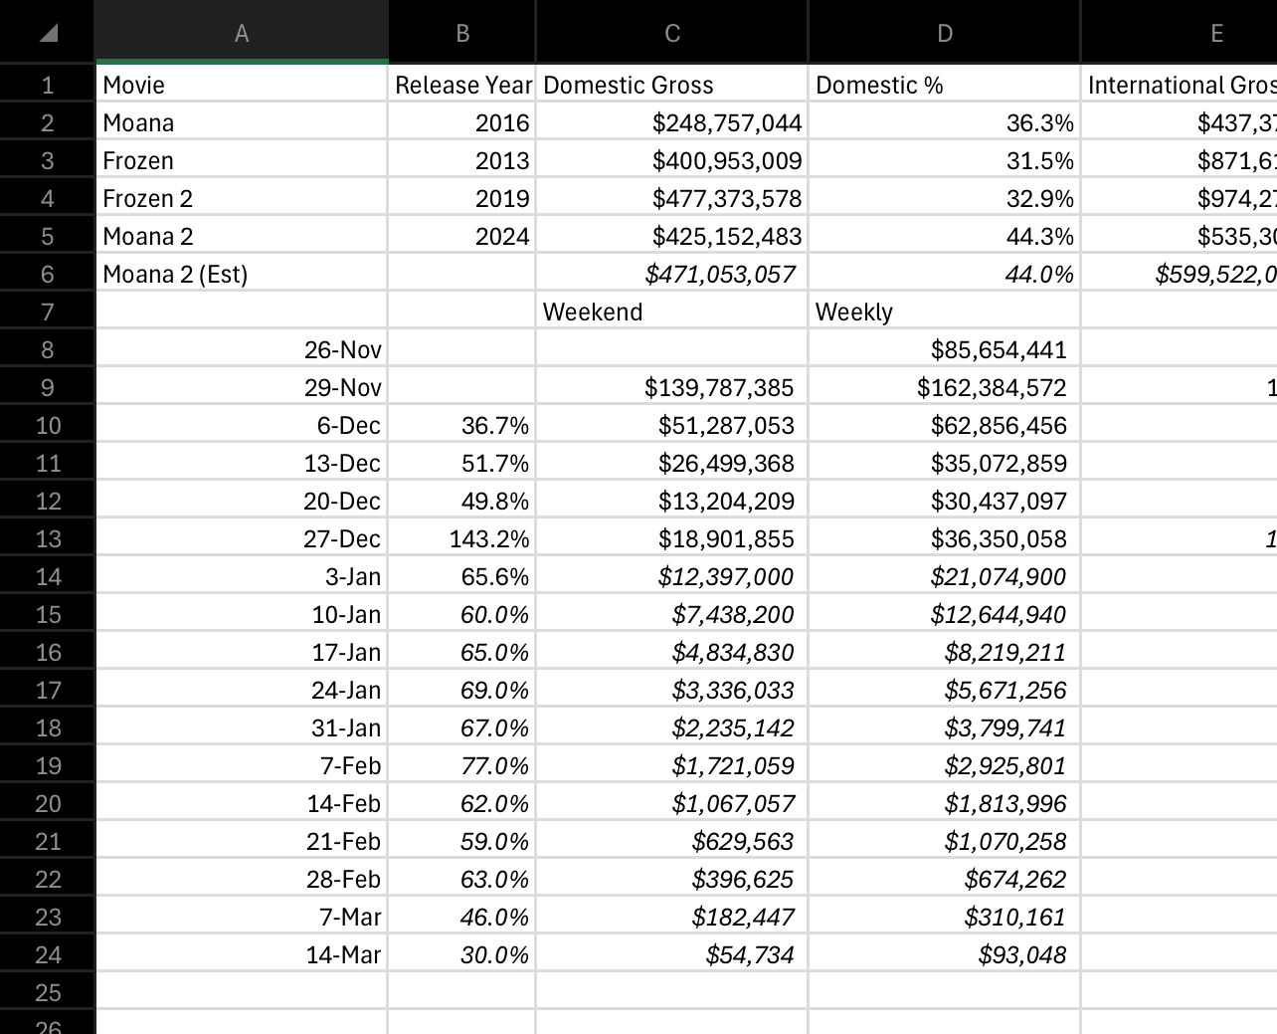
Task: Select the $1,067,057 weekend cell
Action: click(672, 803)
